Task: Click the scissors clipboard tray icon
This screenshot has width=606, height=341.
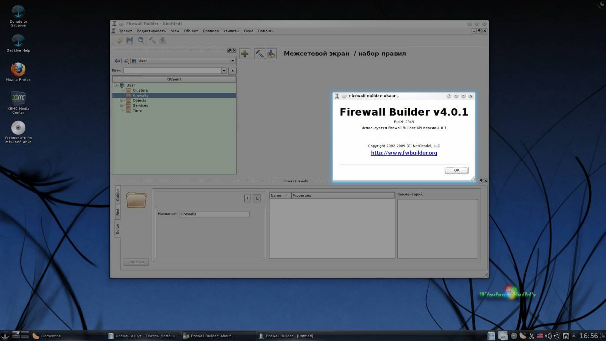Action: click(531, 336)
